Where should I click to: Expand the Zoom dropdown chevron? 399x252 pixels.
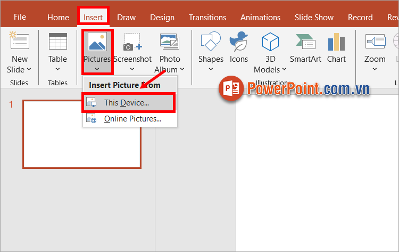click(375, 69)
